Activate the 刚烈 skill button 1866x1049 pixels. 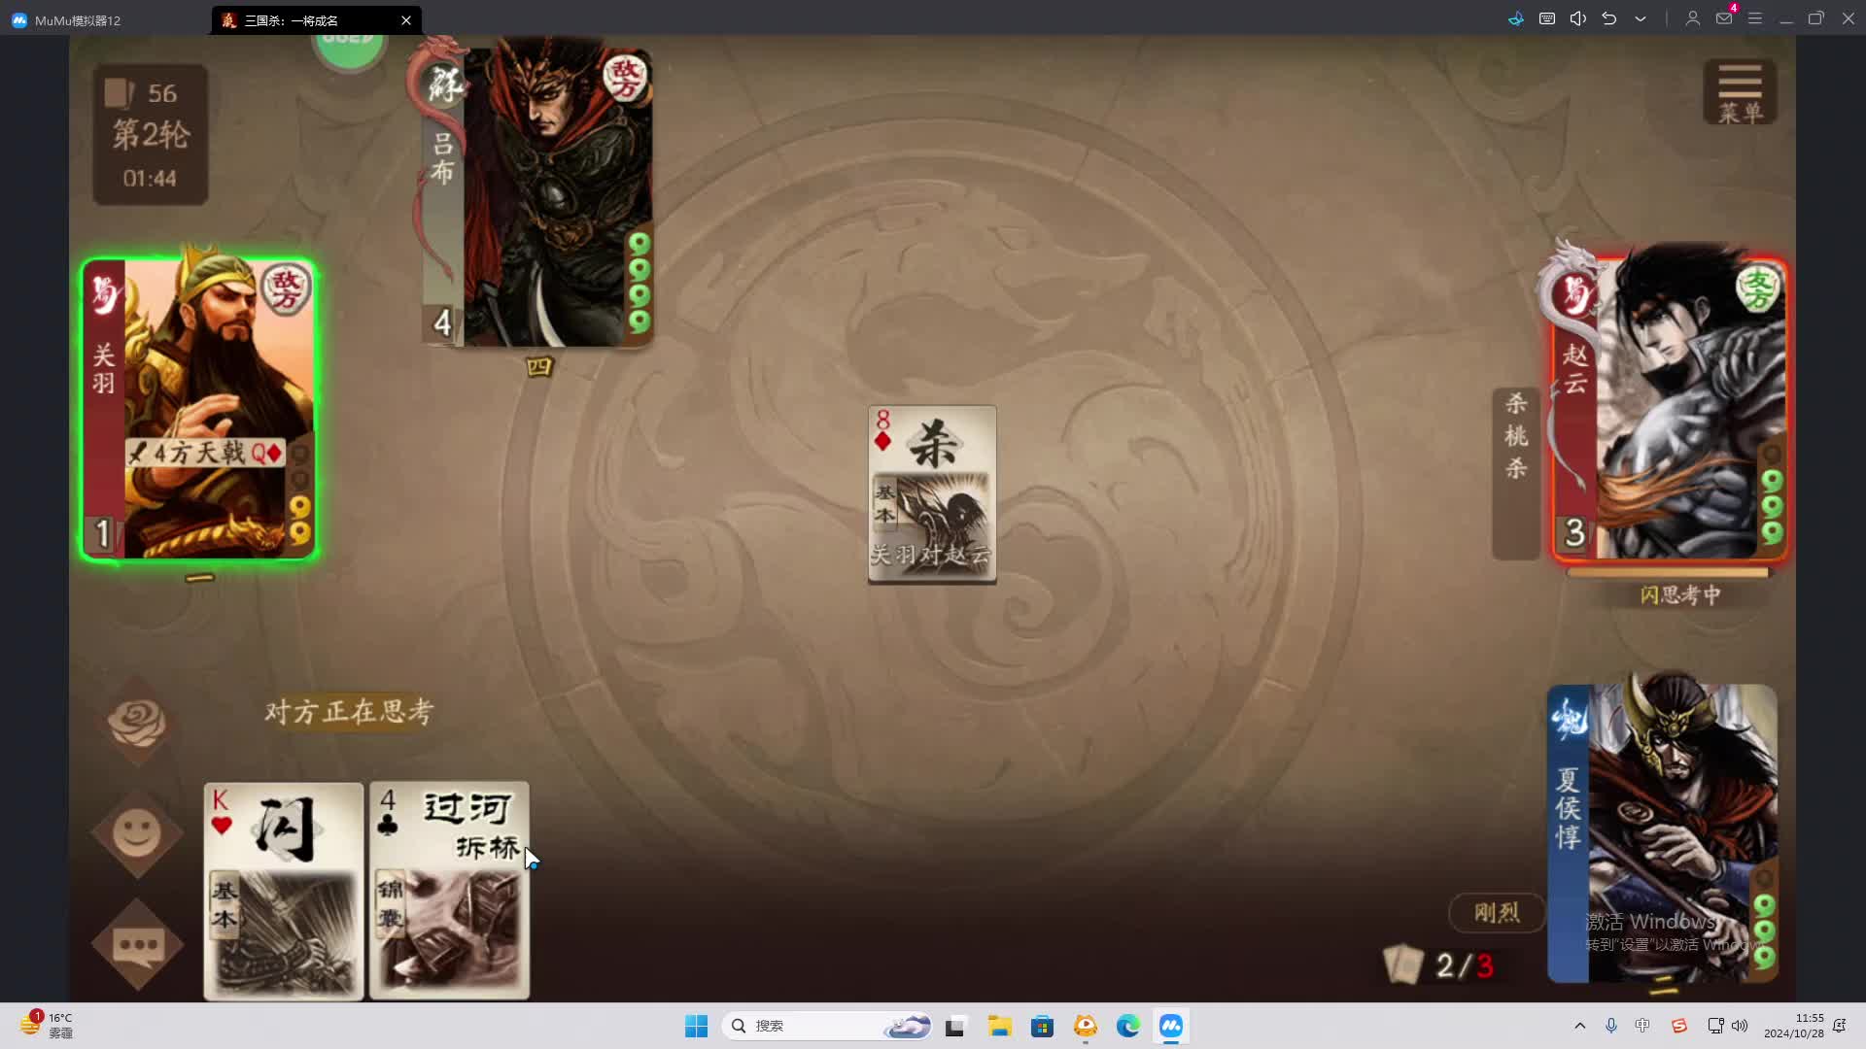(x=1496, y=912)
